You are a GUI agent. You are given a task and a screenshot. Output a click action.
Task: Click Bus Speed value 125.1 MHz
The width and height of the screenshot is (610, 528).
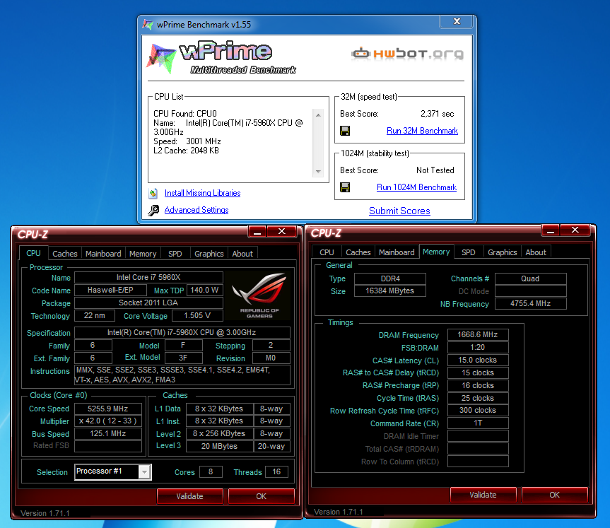(x=107, y=433)
